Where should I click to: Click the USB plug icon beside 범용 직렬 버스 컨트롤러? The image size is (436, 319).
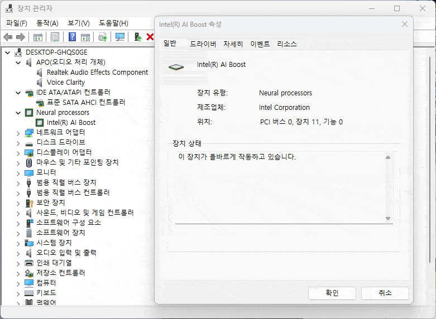click(x=28, y=193)
